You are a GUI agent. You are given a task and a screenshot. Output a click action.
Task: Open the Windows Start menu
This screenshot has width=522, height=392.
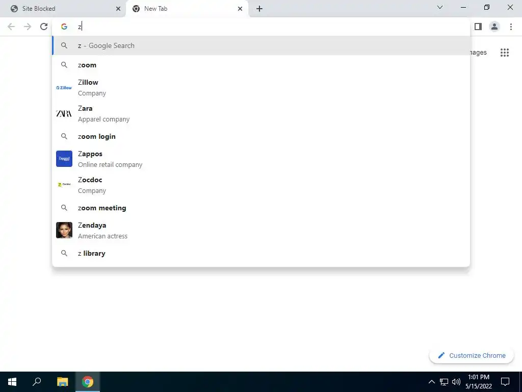[x=12, y=382]
